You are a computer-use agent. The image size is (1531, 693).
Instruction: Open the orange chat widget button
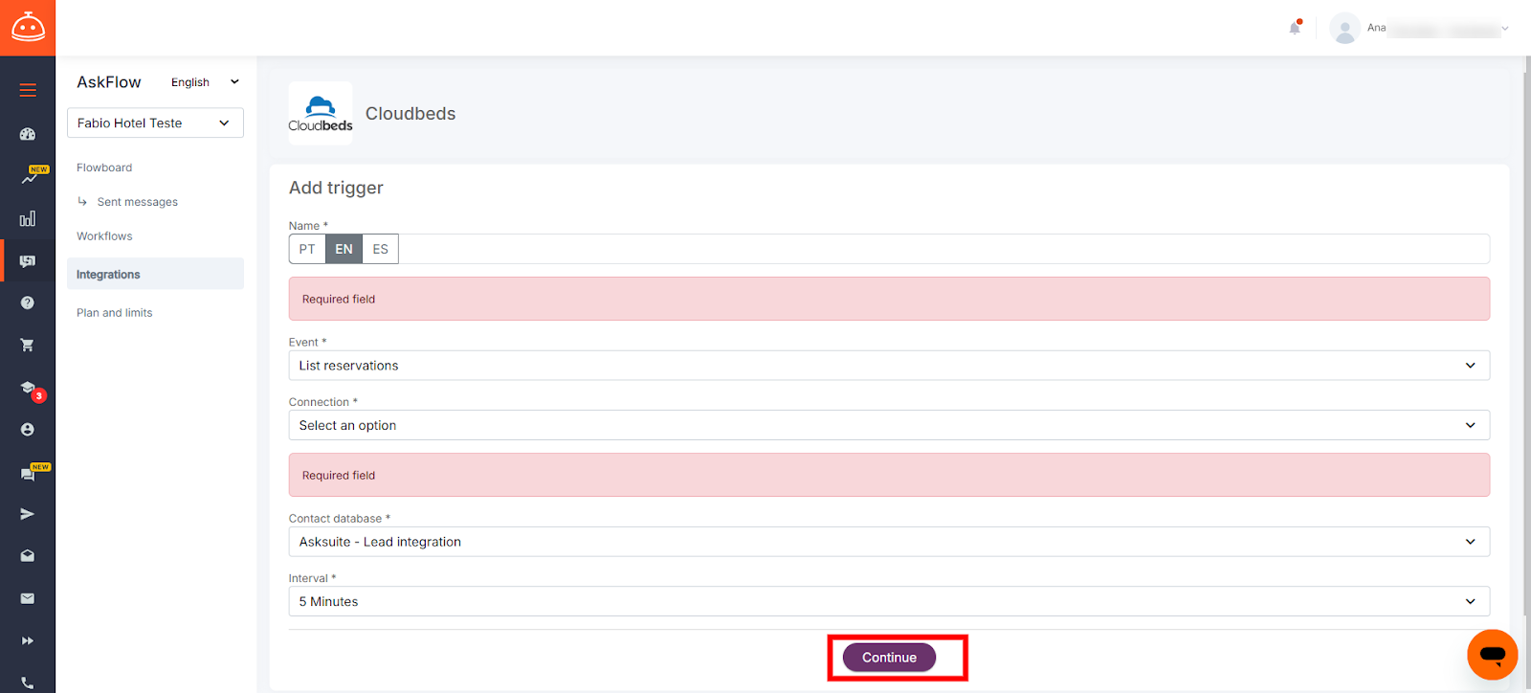tap(1492, 655)
